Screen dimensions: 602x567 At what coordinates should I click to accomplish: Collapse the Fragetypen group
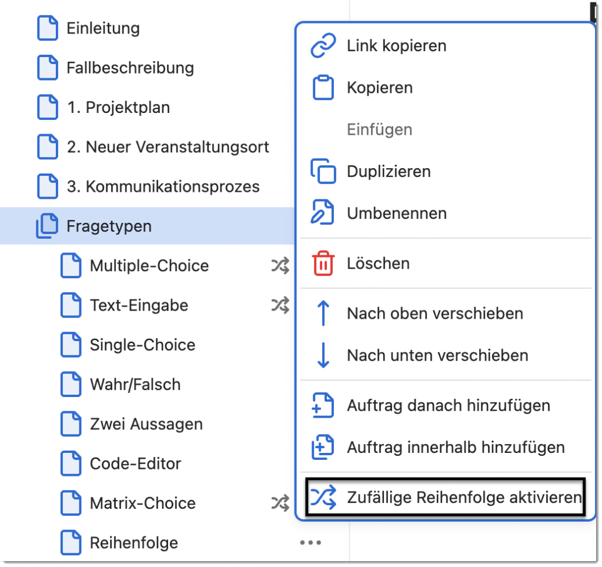click(47, 226)
